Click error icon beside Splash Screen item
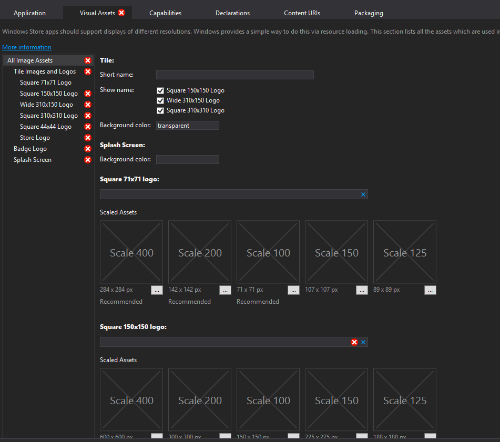Image resolution: width=500 pixels, height=442 pixels. pyautogui.click(x=88, y=160)
